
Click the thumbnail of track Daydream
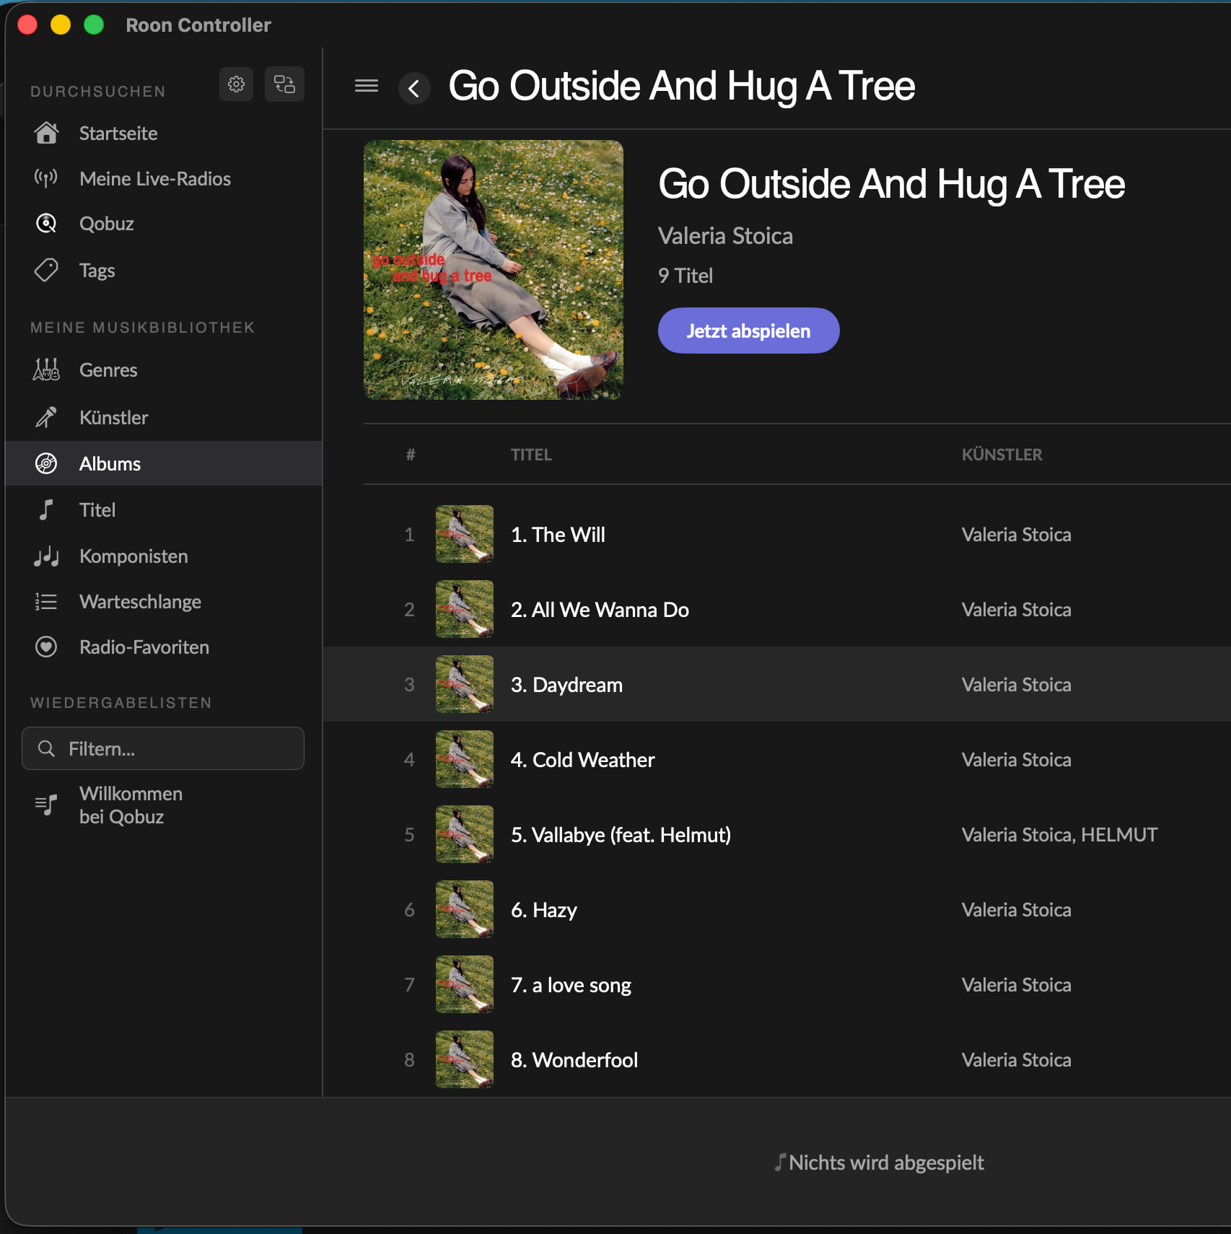[465, 684]
